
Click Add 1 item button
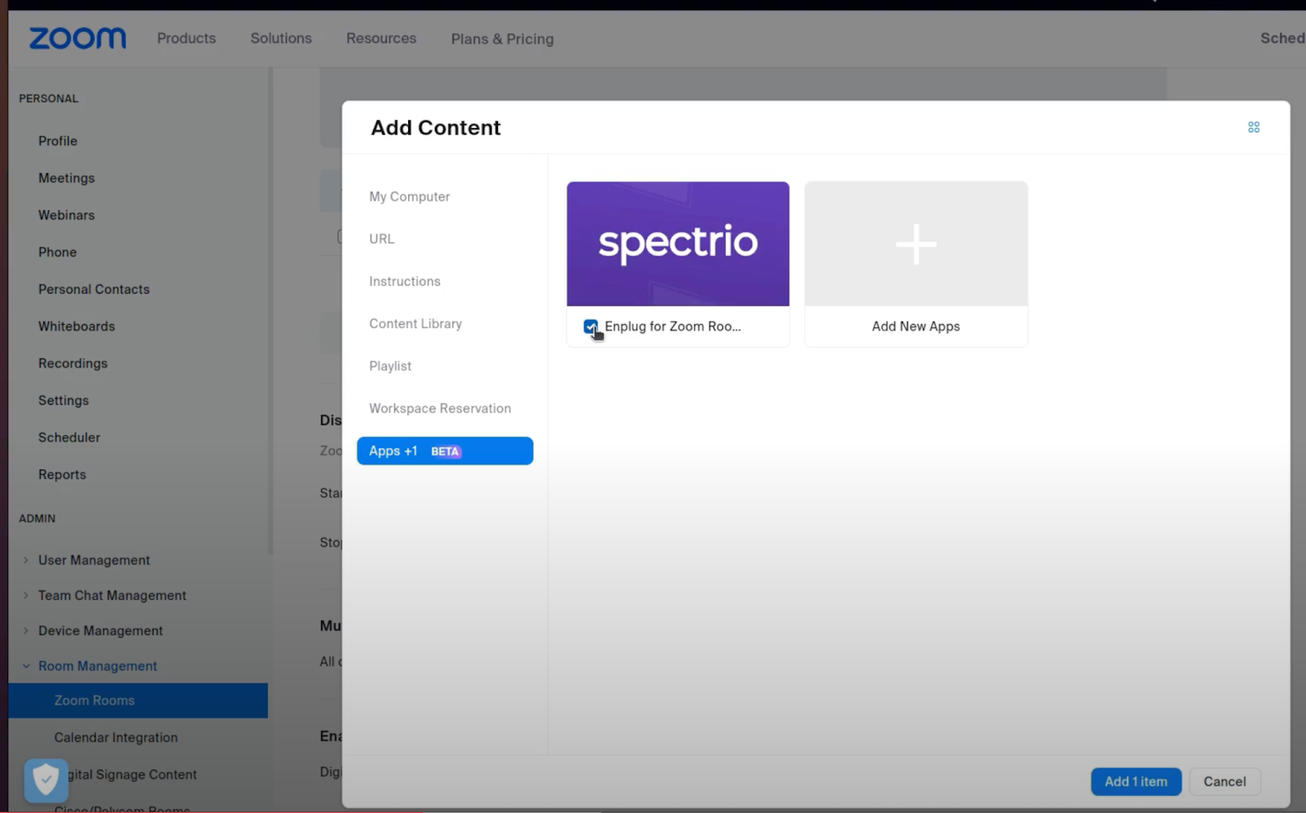click(1135, 781)
